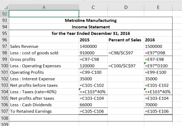Click 'for the Year Ended December 31, 2016'
Image resolution: width=182 pixels, height=126 pixels.
(x=91, y=33)
